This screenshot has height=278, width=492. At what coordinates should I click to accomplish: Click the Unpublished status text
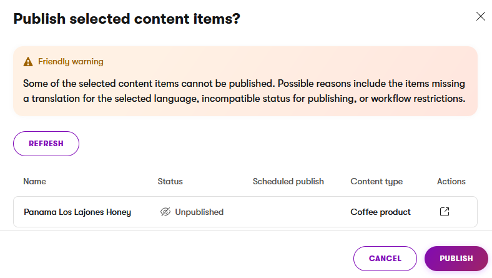point(199,212)
